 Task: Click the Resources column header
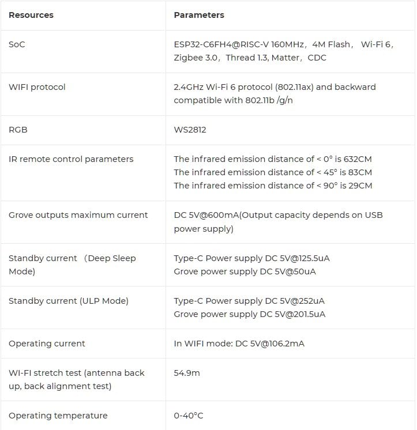(x=31, y=15)
